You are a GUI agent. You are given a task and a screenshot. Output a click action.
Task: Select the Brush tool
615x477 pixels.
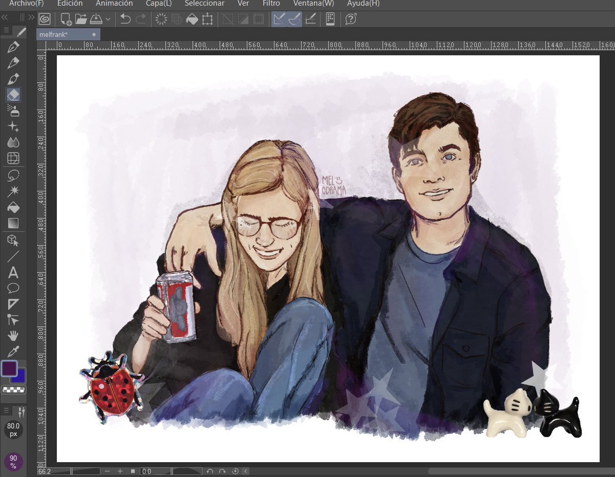(x=13, y=79)
